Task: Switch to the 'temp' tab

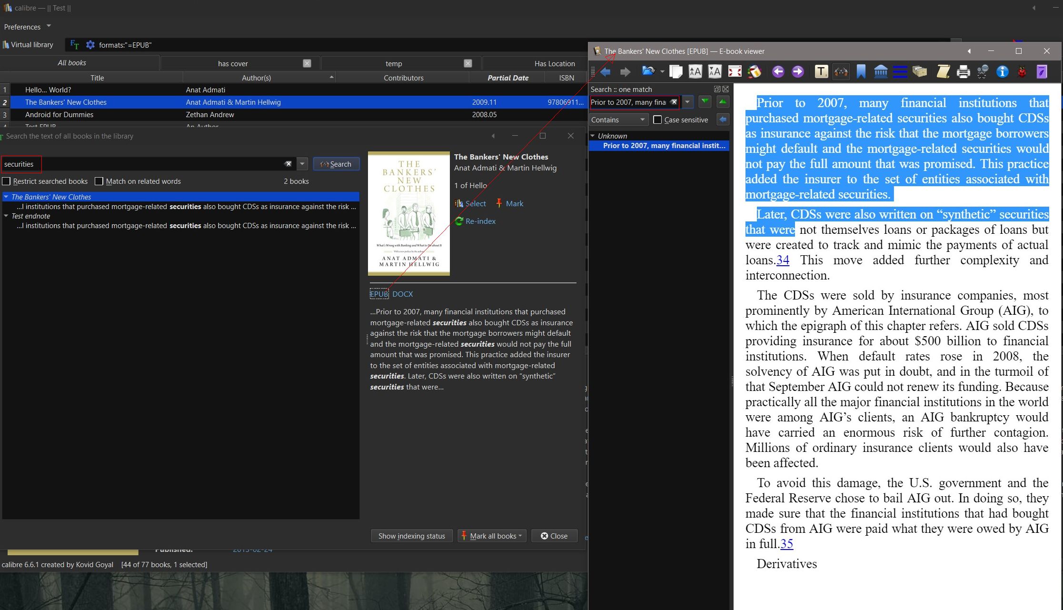Action: click(x=394, y=63)
